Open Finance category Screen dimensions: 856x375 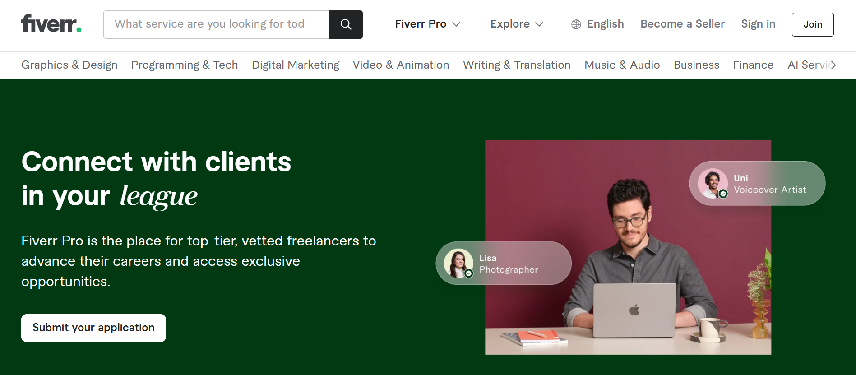[753, 65]
